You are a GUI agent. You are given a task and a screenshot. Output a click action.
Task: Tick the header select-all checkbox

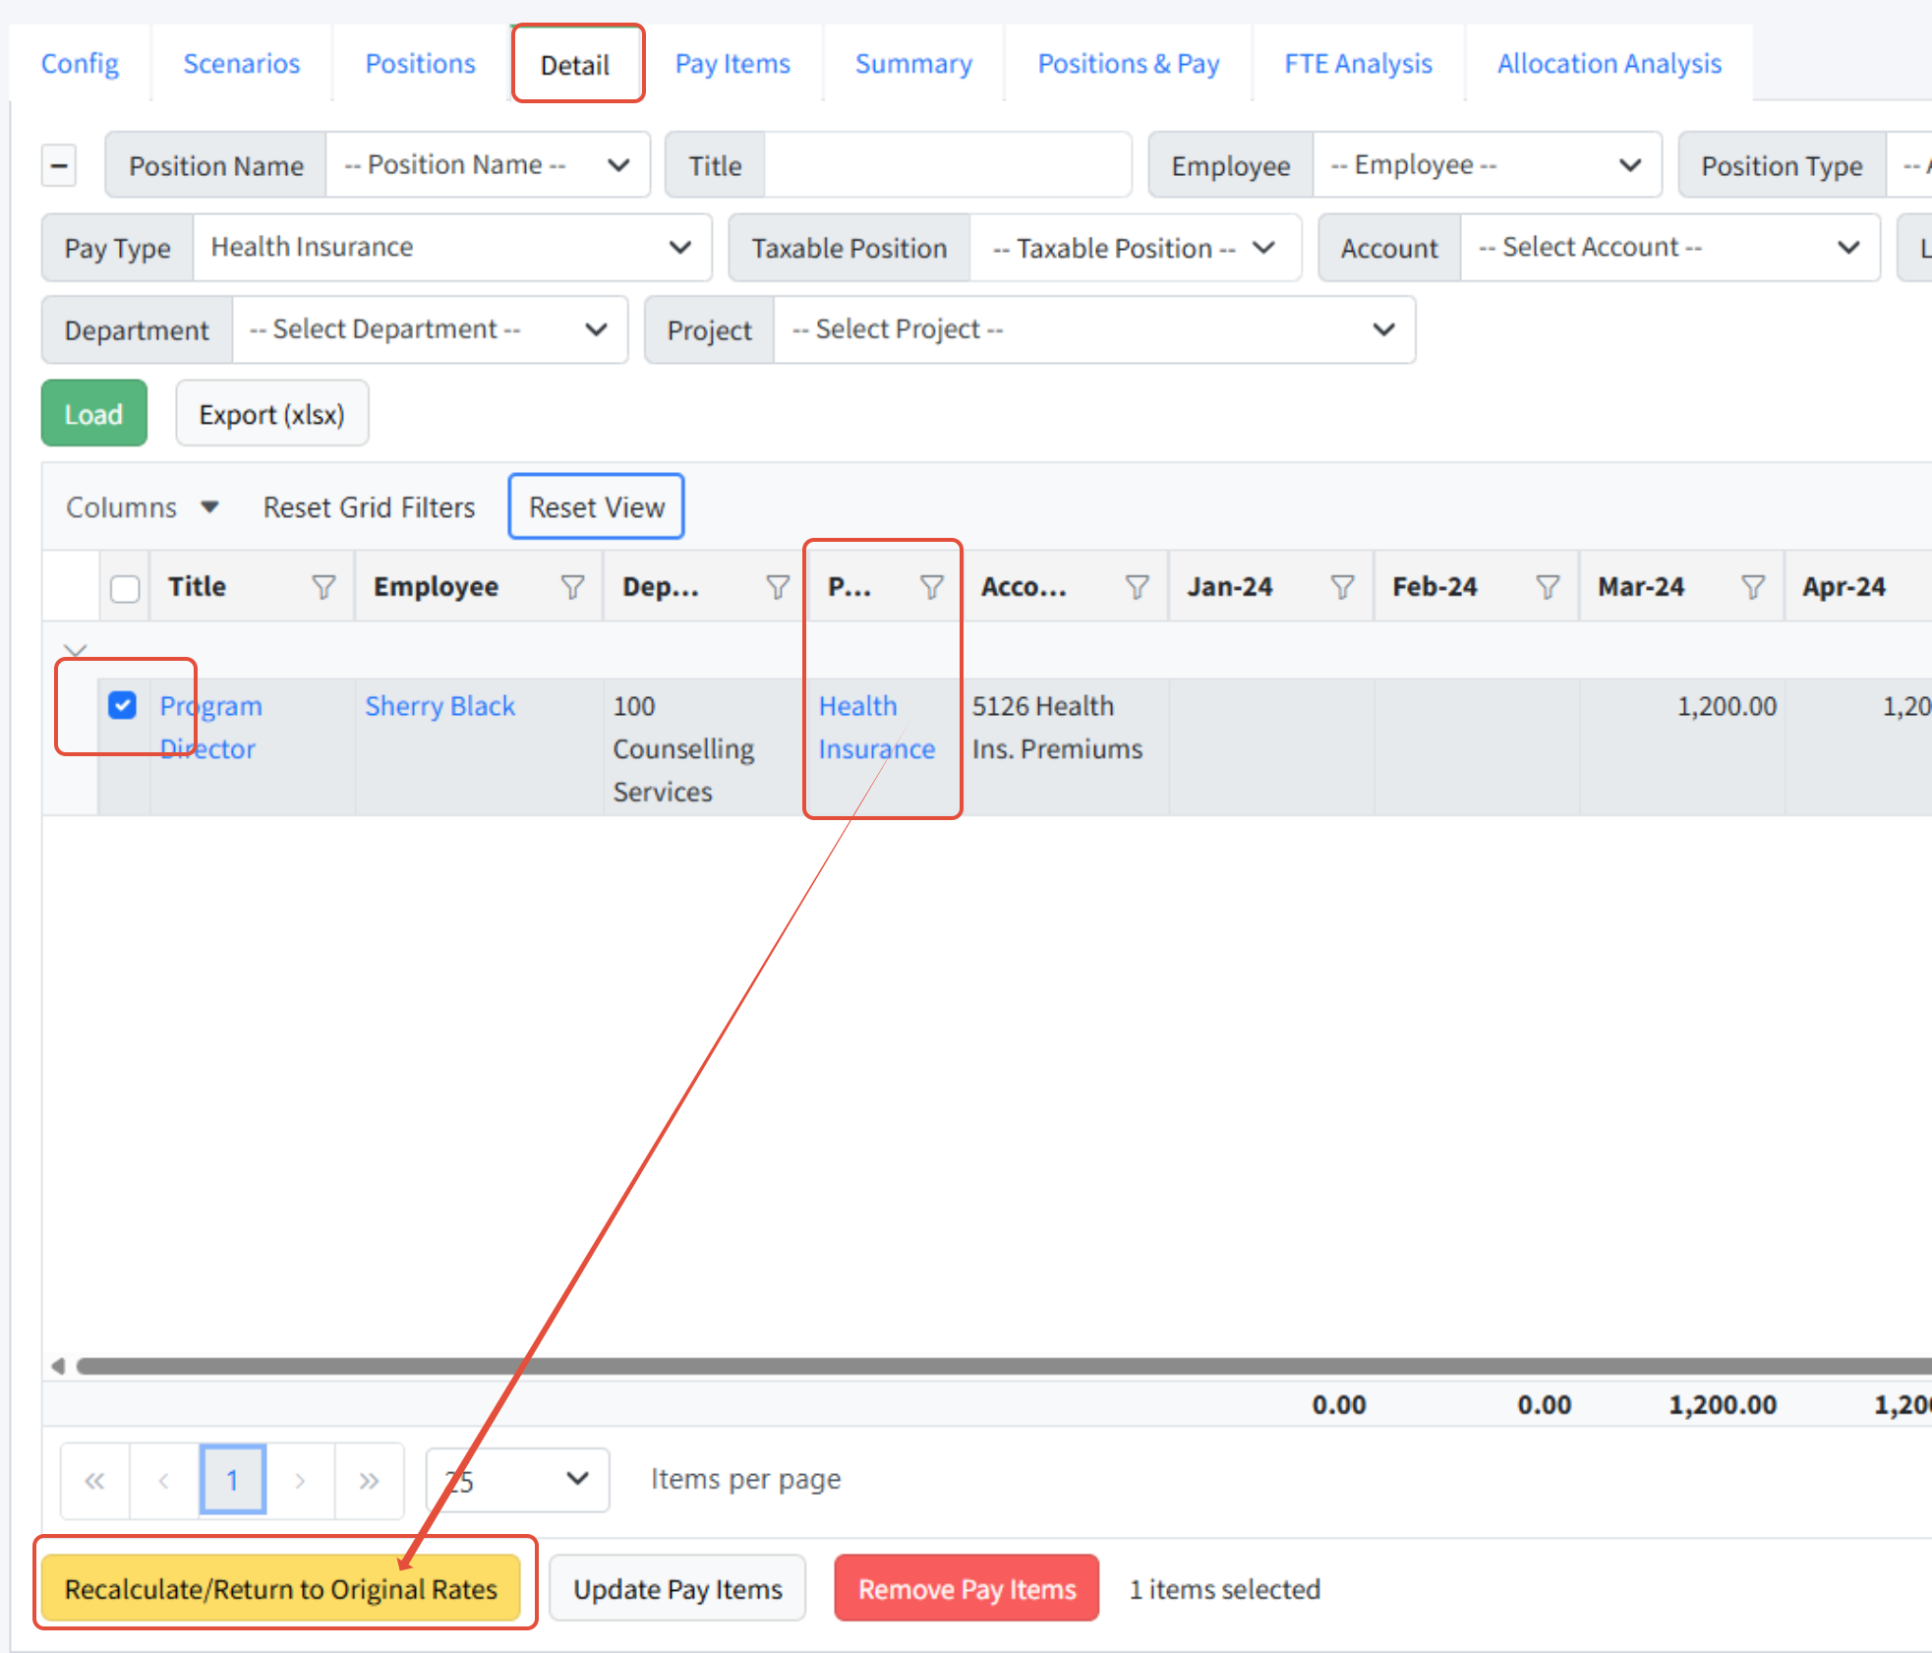point(125,588)
